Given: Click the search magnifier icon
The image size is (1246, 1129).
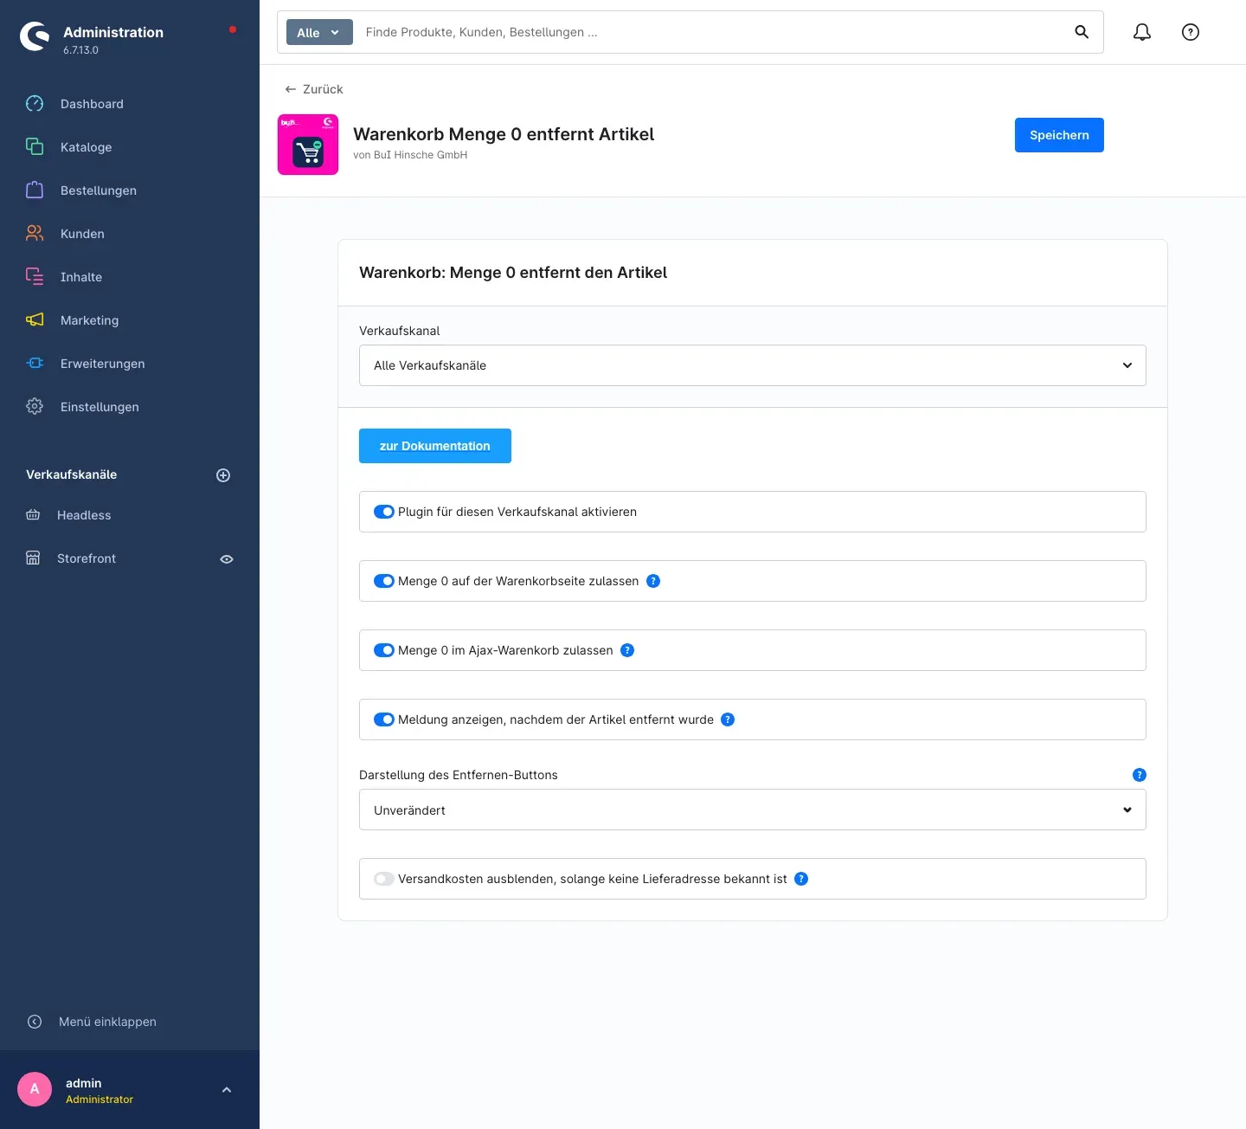Looking at the screenshot, I should point(1082,32).
